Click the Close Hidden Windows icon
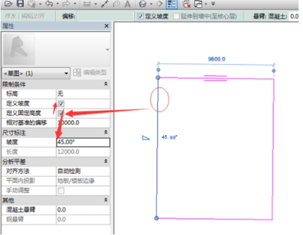 [187, 4]
